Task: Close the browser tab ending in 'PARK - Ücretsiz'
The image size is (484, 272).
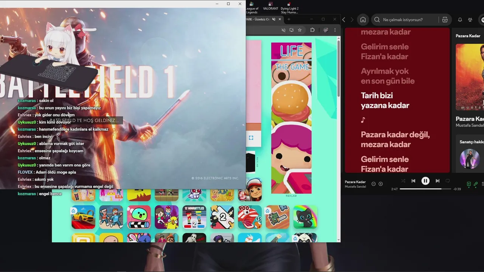Action: (280, 19)
